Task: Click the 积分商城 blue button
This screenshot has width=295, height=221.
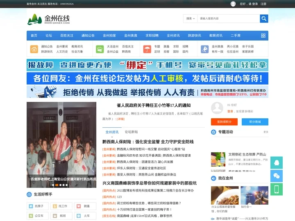Action: (x=255, y=122)
